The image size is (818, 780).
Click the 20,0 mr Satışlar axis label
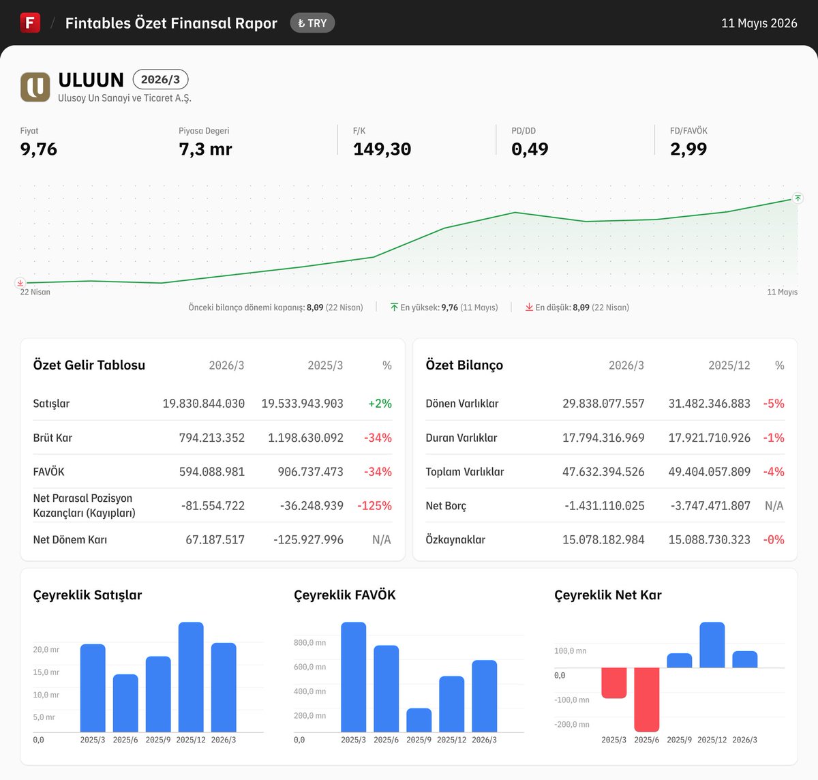click(x=46, y=650)
